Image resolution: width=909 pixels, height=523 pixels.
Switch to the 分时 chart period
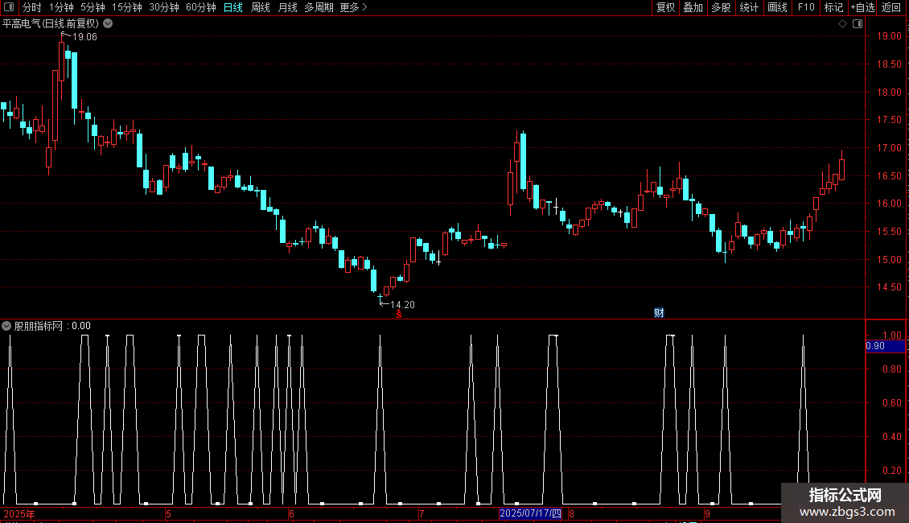point(32,7)
